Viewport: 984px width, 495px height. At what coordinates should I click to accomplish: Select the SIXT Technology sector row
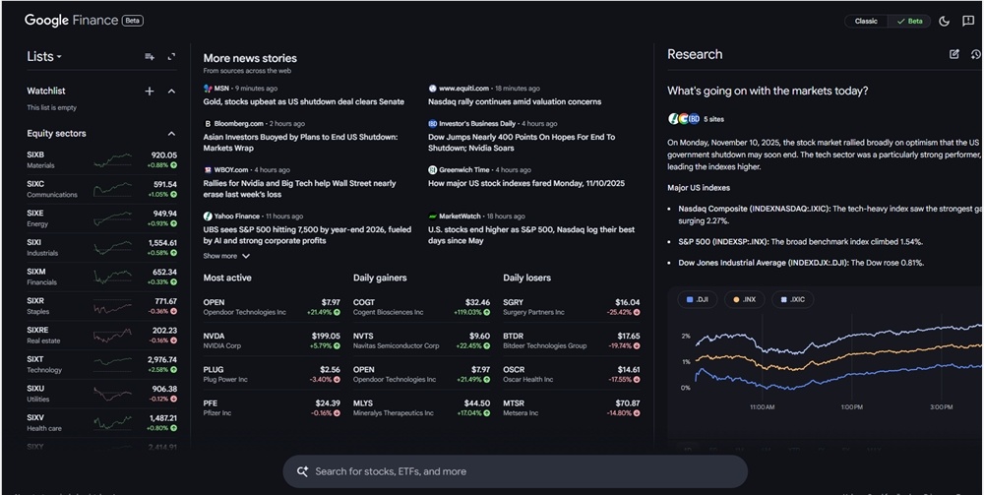pyautogui.click(x=101, y=364)
